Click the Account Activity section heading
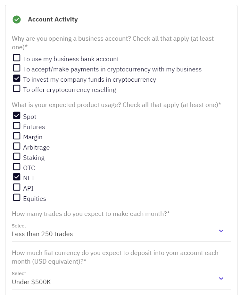The image size is (241, 295). click(x=53, y=20)
